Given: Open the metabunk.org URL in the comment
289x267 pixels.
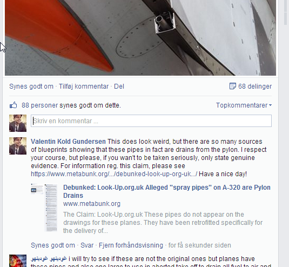Looking at the screenshot, I should [x=114, y=174].
